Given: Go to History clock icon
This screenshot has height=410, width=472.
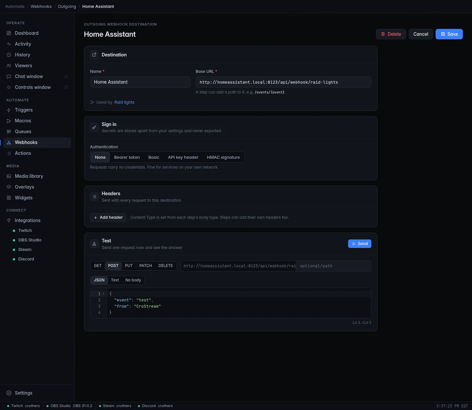Looking at the screenshot, I should click(x=9, y=55).
